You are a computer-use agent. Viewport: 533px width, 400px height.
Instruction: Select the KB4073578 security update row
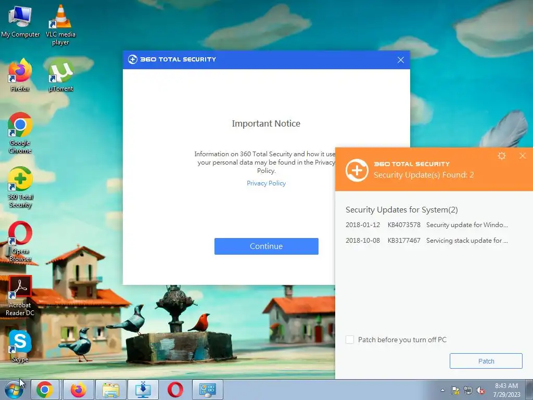[427, 225]
